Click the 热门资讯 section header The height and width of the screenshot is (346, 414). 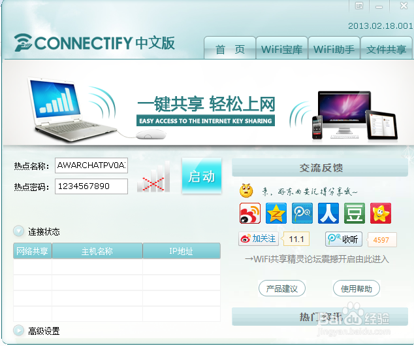pos(320,317)
